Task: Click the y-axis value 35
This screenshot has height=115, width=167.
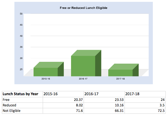Action: click(x=21, y=47)
